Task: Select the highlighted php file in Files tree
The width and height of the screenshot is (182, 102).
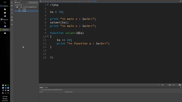Action: click(26, 11)
